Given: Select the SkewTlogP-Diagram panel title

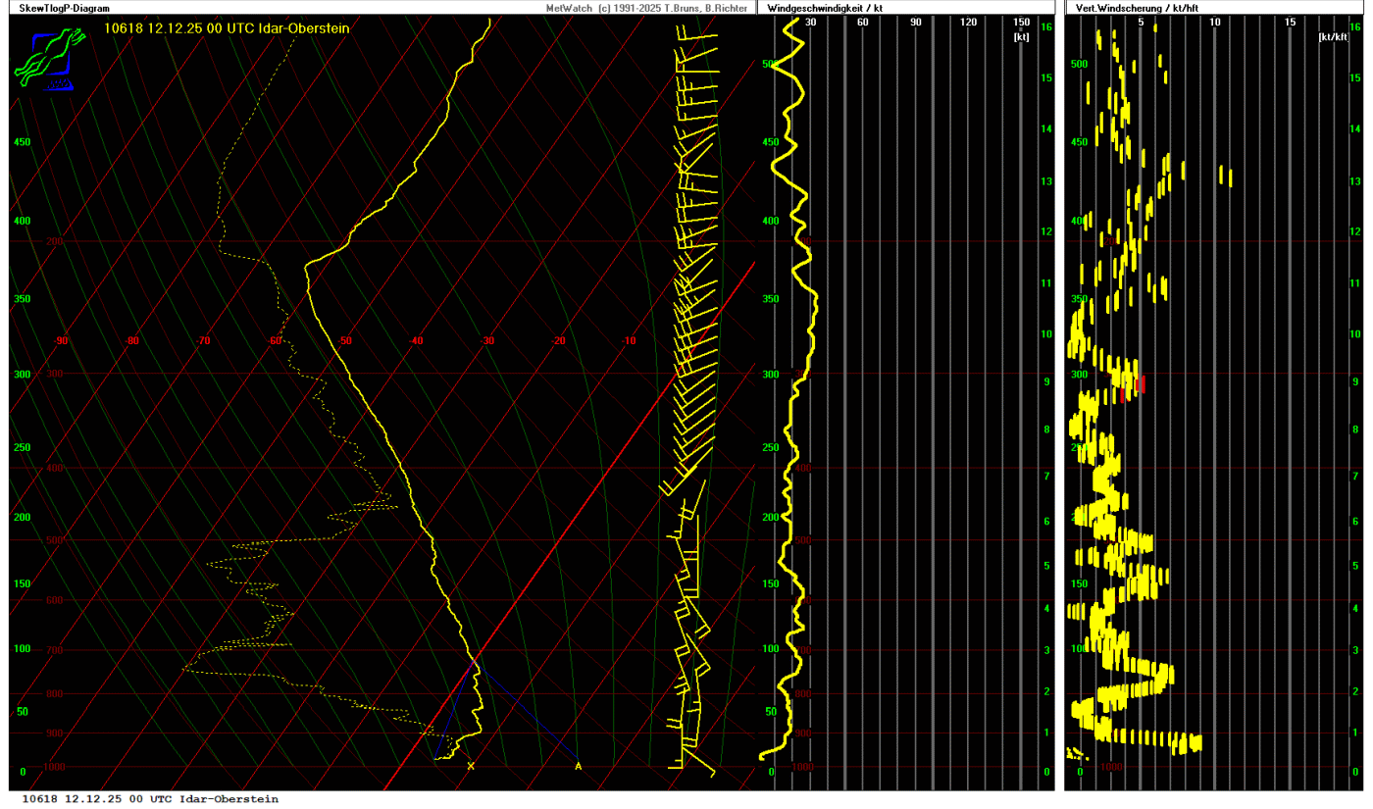Looking at the screenshot, I should [x=58, y=8].
